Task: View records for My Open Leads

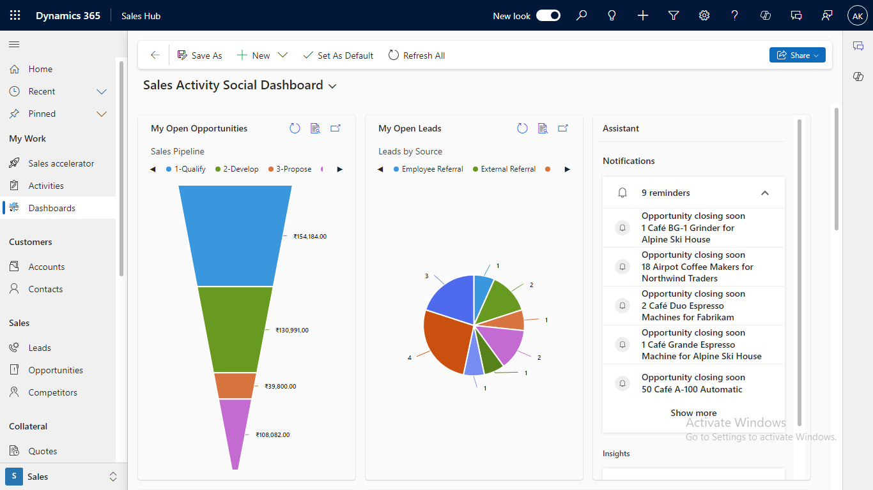Action: click(543, 128)
